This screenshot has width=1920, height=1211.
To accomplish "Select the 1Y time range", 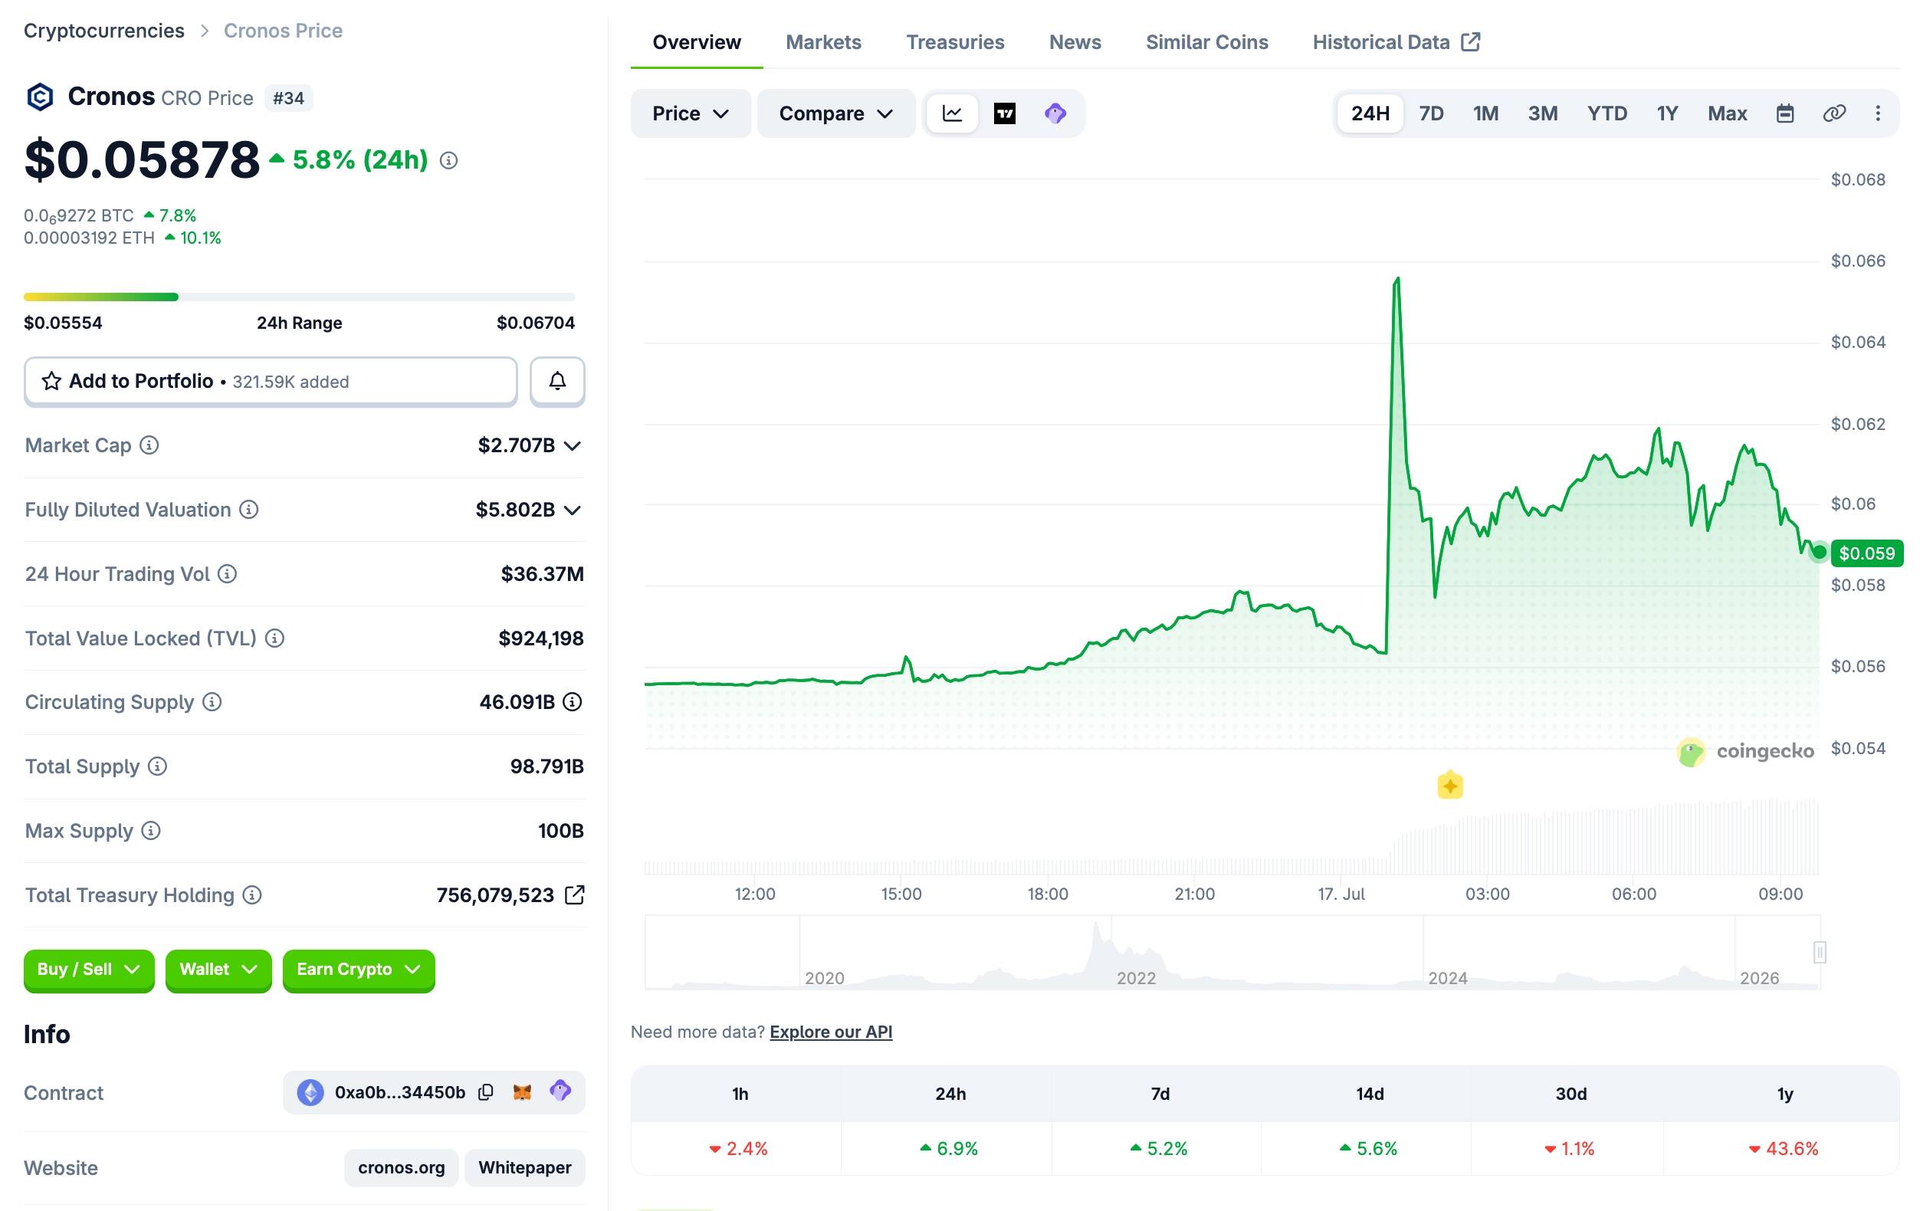I will [1667, 113].
